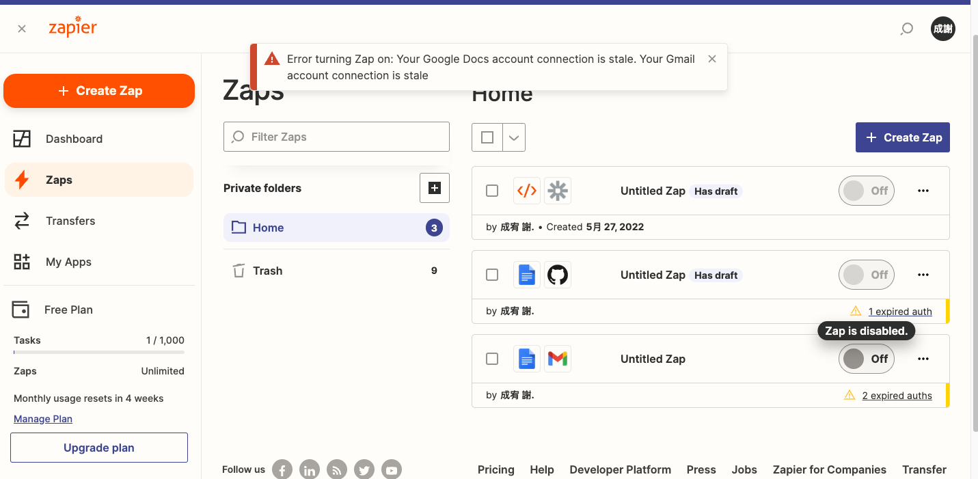Click the Gmail icon
This screenshot has width=978, height=479.
(558, 359)
